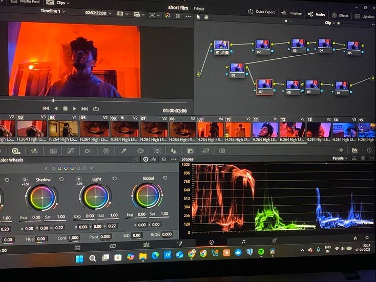
Task: Open the Timeline 1 dropdown
Action: (53, 11)
